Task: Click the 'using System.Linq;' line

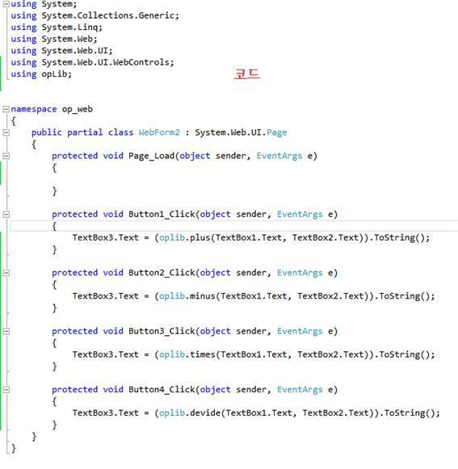Action: (57, 27)
